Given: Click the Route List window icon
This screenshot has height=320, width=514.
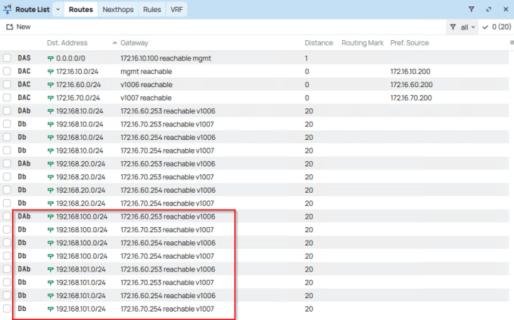Looking at the screenshot, I should tap(9, 10).
